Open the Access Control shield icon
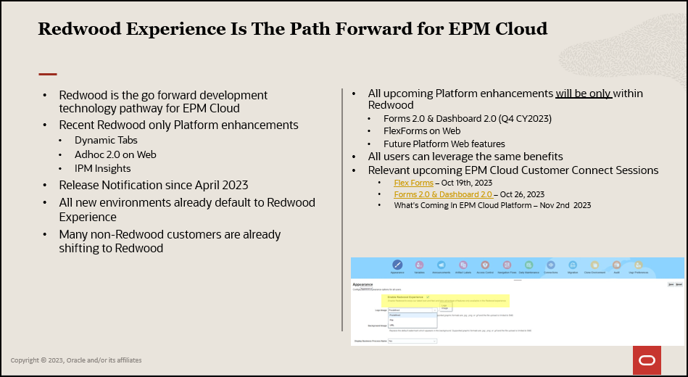 [485, 265]
